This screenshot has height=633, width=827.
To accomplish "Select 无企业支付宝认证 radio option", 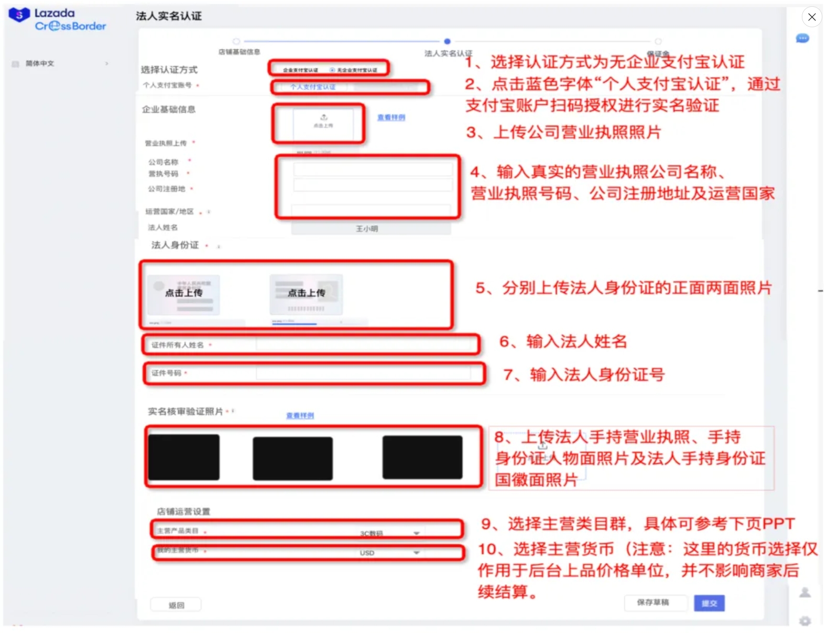I will point(354,70).
